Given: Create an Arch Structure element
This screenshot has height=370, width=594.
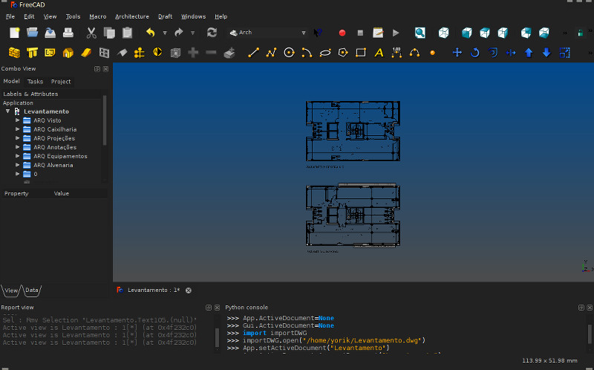Looking at the screenshot, I should click(x=32, y=53).
